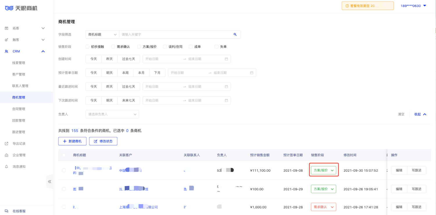Click the 触客 sidebar icon

[x=6, y=40]
